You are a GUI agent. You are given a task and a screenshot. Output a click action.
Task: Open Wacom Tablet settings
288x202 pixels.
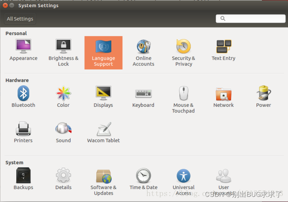(x=104, y=132)
